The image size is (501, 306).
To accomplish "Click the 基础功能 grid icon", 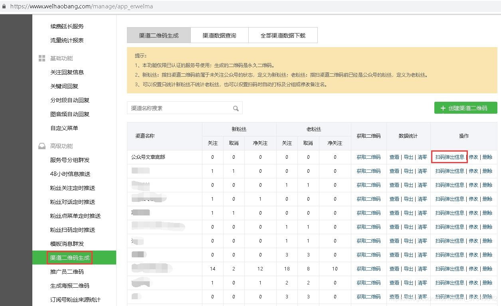I will [x=42, y=58].
